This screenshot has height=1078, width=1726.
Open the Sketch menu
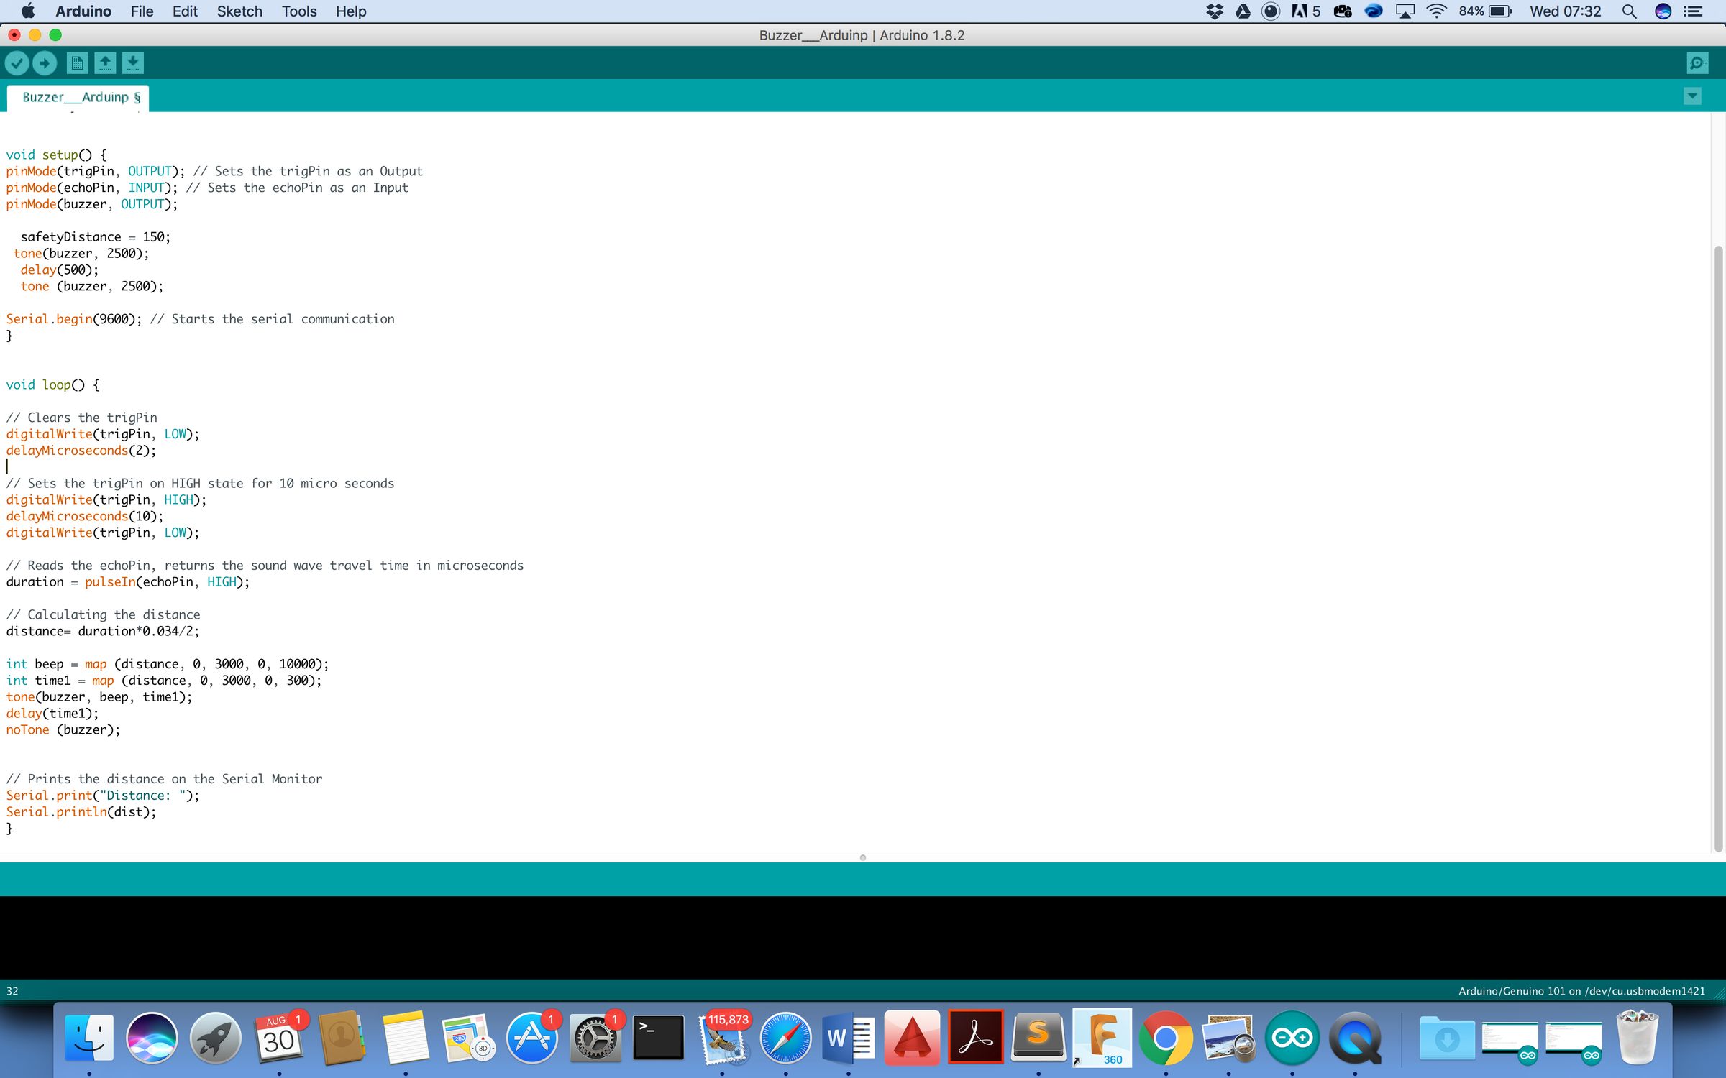239,11
